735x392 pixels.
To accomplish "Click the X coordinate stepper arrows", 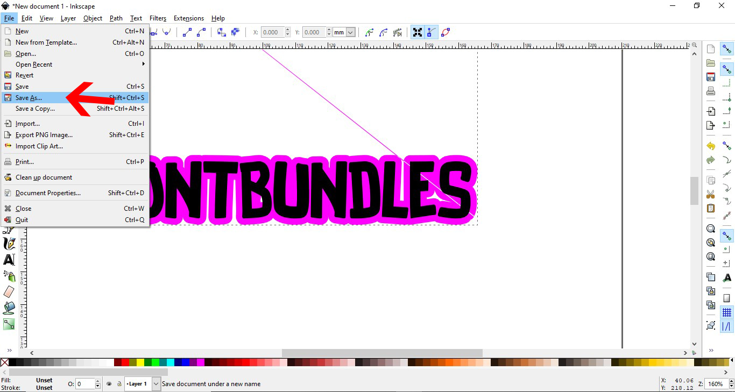I will tap(288, 32).
